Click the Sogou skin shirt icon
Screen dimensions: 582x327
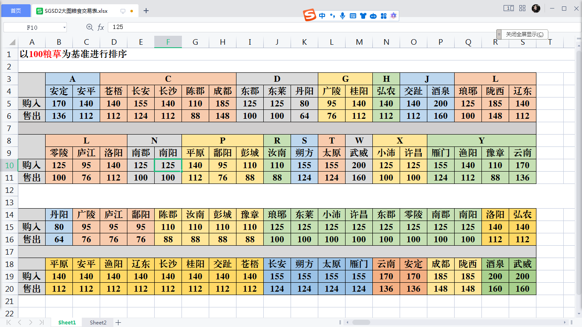click(363, 16)
